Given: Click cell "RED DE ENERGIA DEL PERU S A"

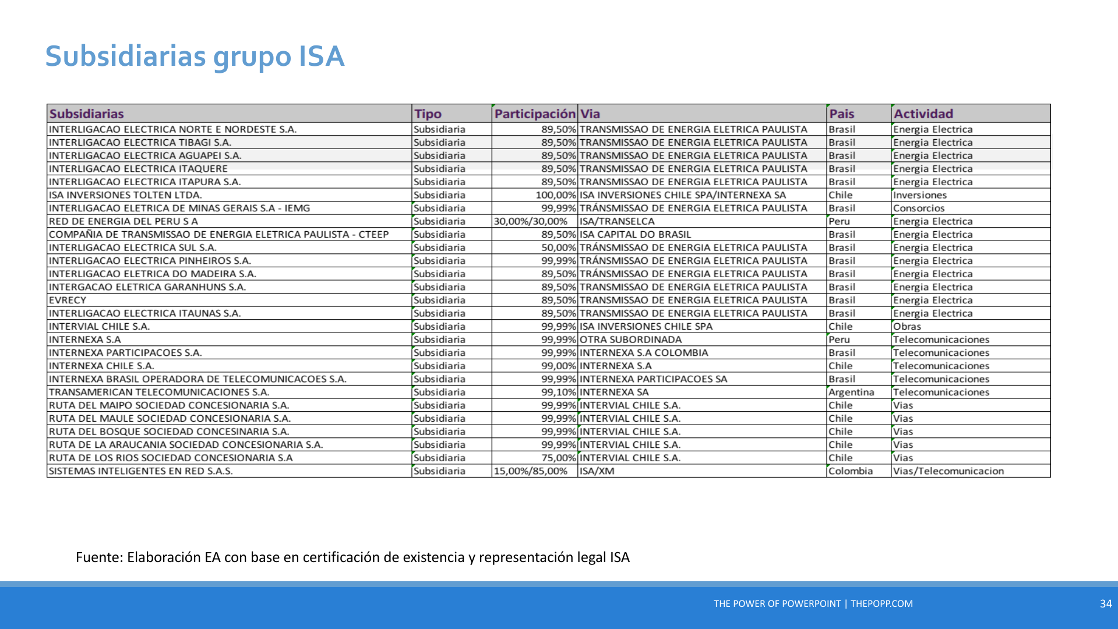Looking at the screenshot, I should 230,221.
